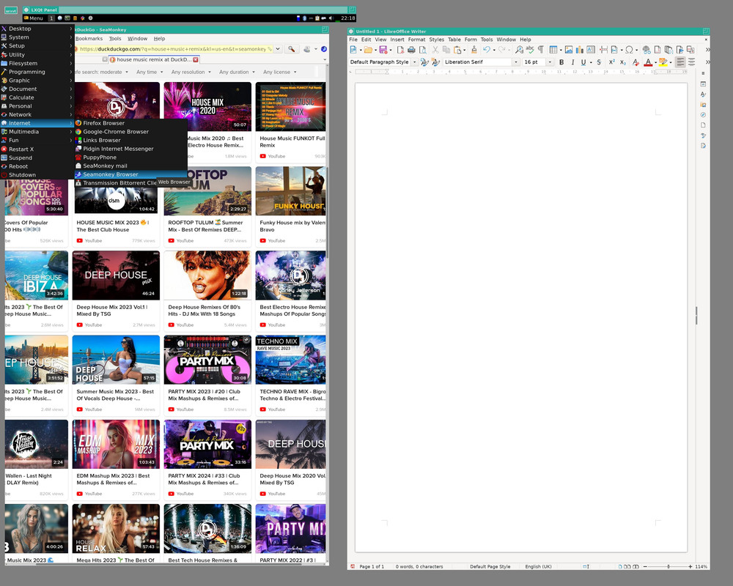Click English (UK) language in Writer status bar

[x=538, y=566]
